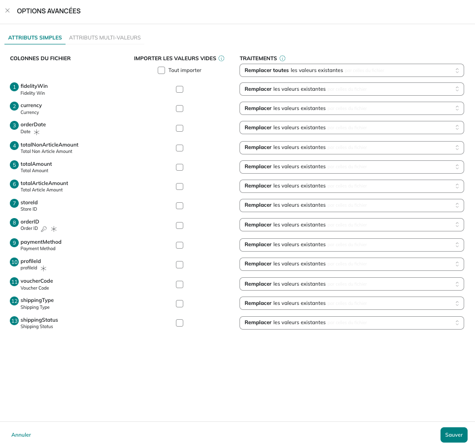The width and height of the screenshot is (475, 448).
Task: Tick the currency empty values checkbox
Action: pos(180,109)
